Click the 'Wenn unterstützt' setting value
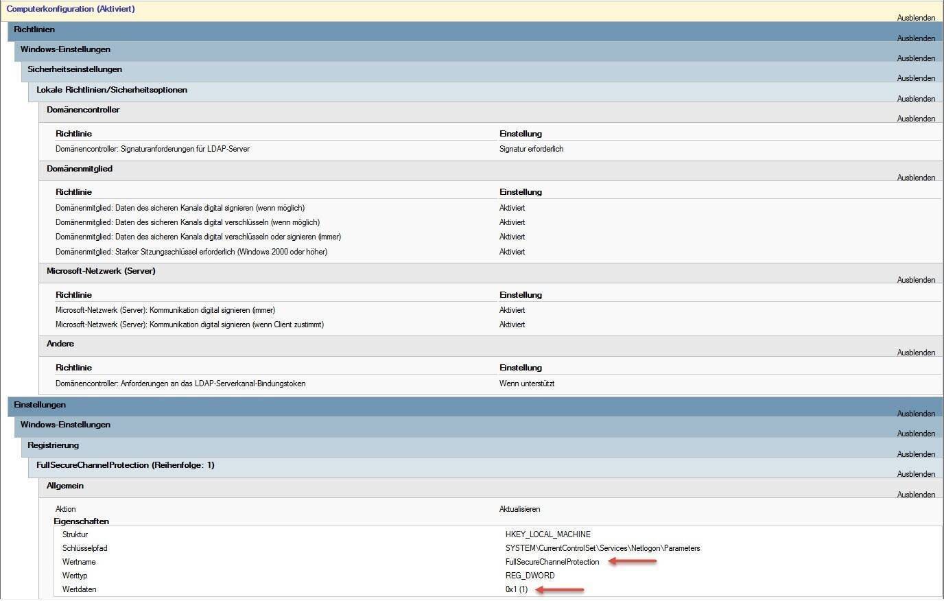Image resolution: width=944 pixels, height=601 pixels. pos(526,384)
